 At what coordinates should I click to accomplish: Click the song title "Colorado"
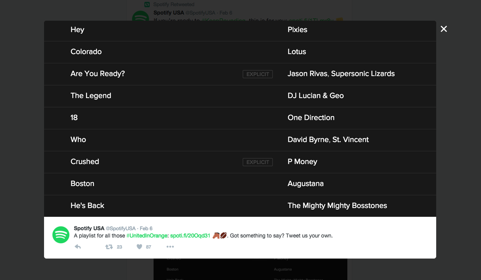[86, 52]
